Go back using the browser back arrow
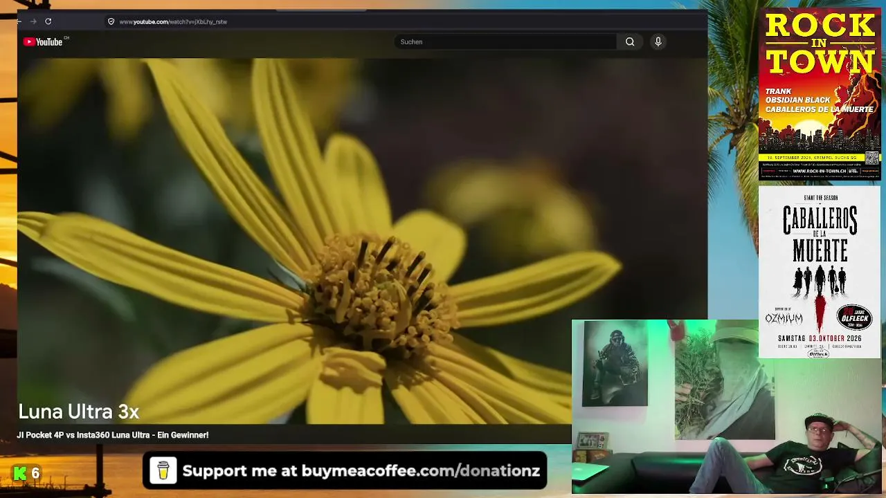This screenshot has width=886, height=498. coord(19,21)
